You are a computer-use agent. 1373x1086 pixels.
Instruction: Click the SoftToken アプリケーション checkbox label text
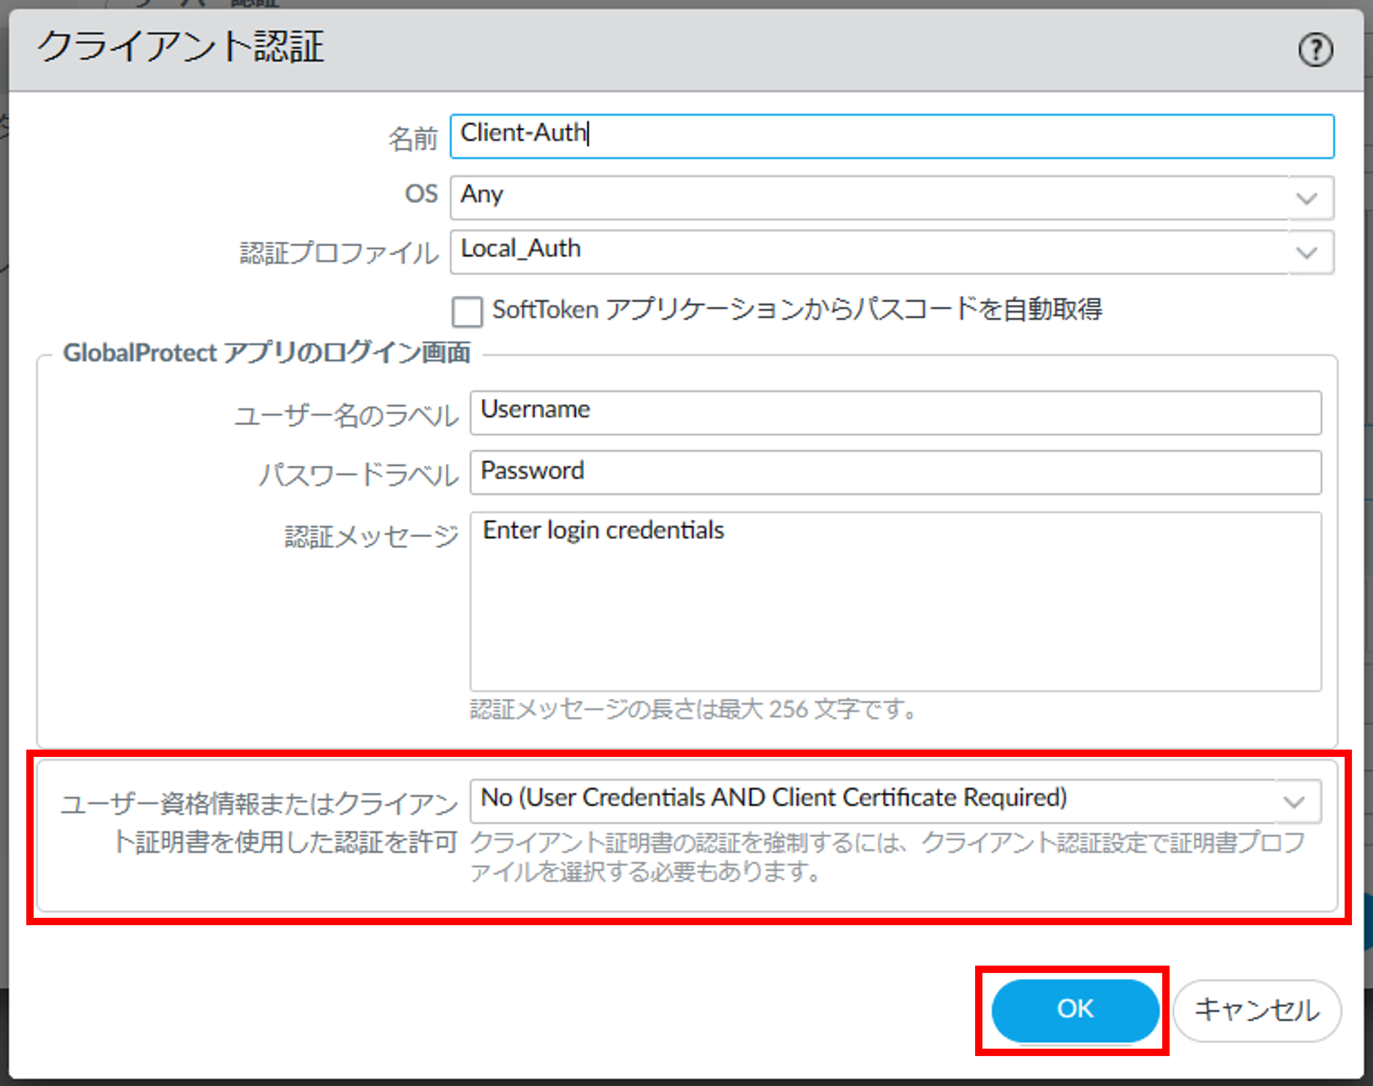coord(796,310)
